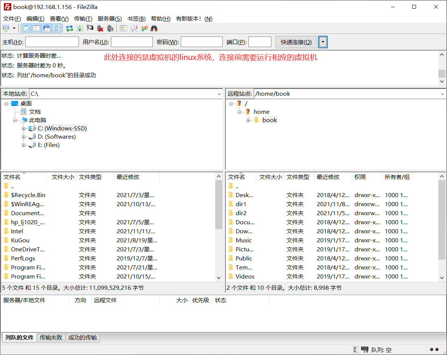Expand the remote book folder

248,120
